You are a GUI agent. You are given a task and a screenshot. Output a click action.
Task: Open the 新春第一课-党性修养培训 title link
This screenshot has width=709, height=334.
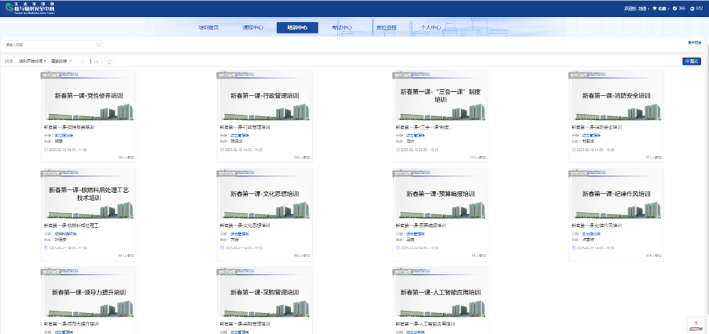pyautogui.click(x=69, y=127)
